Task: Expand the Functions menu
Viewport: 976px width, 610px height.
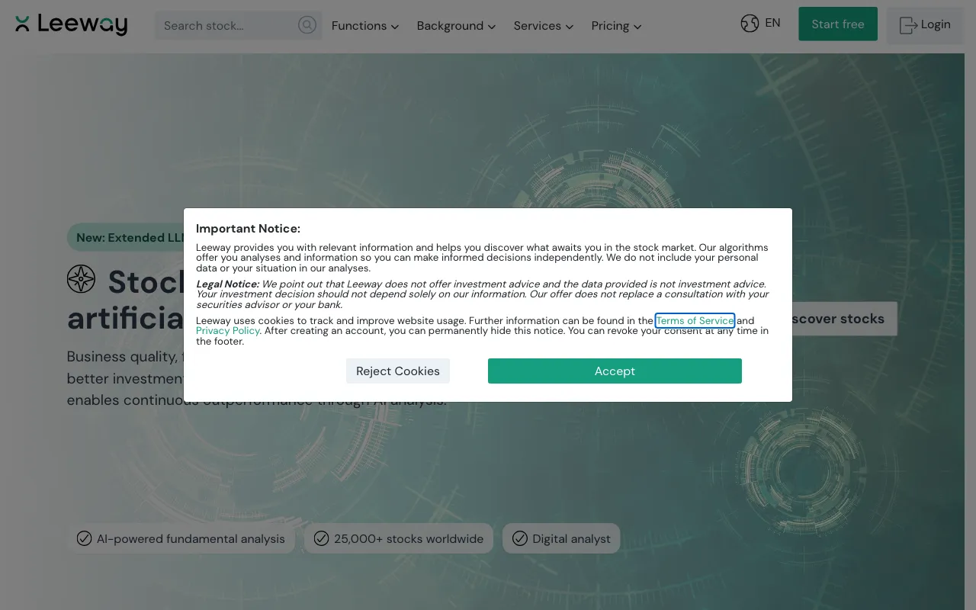Action: tap(365, 26)
